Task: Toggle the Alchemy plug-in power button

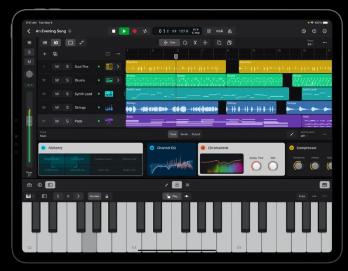Action: coord(43,148)
